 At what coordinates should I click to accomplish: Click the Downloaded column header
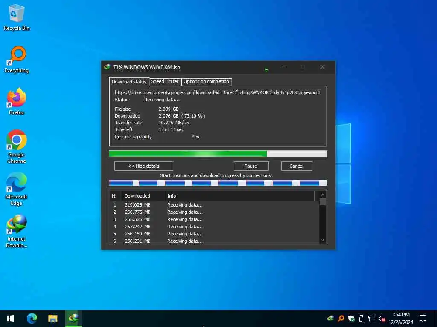click(143, 196)
